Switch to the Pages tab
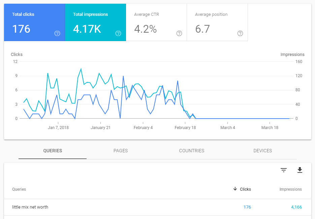 [x=121, y=151]
